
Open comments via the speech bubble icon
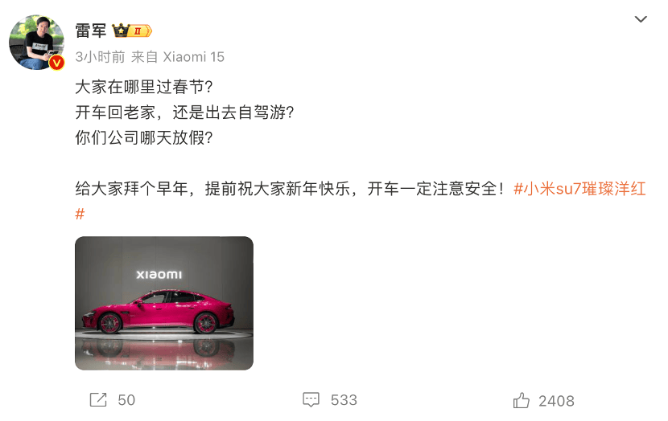point(311,400)
